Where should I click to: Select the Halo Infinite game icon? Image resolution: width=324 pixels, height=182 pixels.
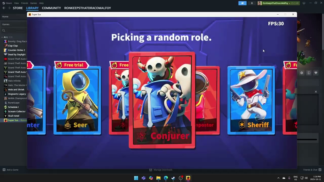pos(6,81)
